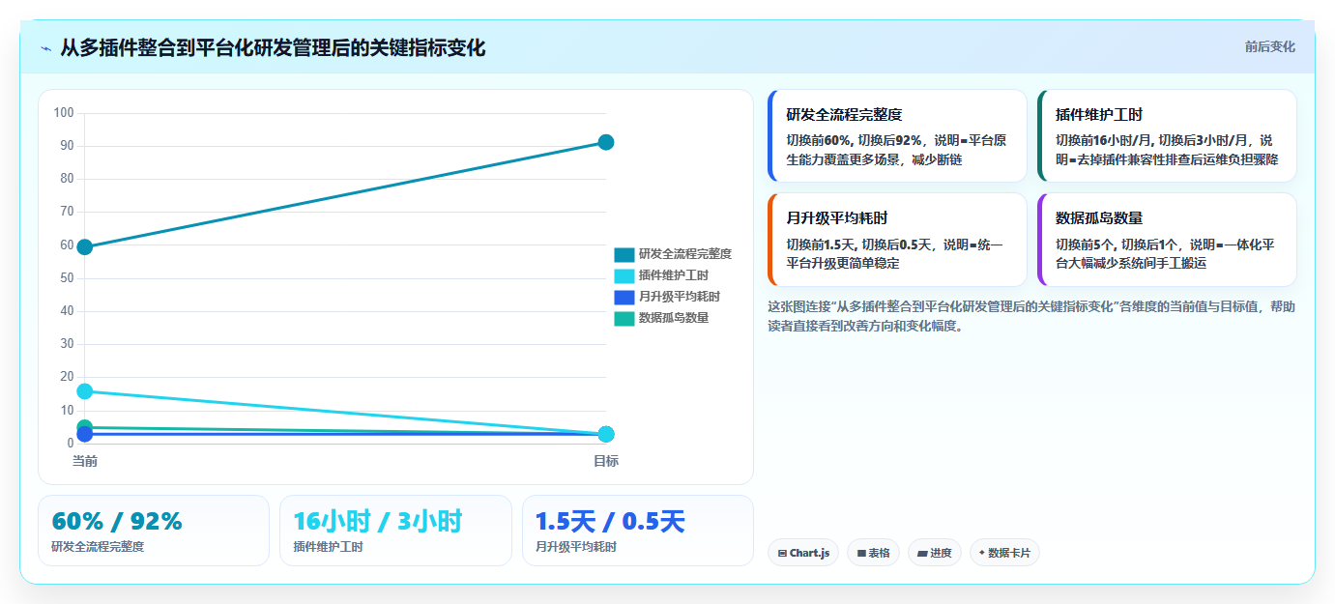Click the 1.5天 / 0.5天 KPI value
The image size is (1335, 604).
coord(610,521)
